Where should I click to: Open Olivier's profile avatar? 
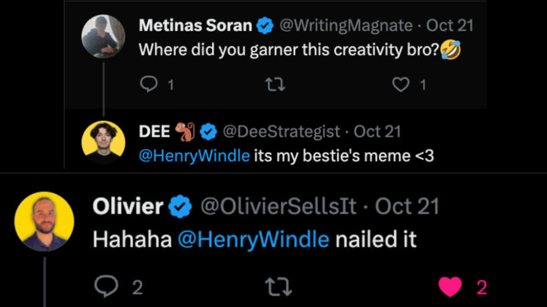pyautogui.click(x=44, y=222)
